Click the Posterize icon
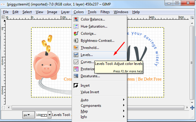The height and width of the screenshot is (122, 196). click(x=76, y=69)
